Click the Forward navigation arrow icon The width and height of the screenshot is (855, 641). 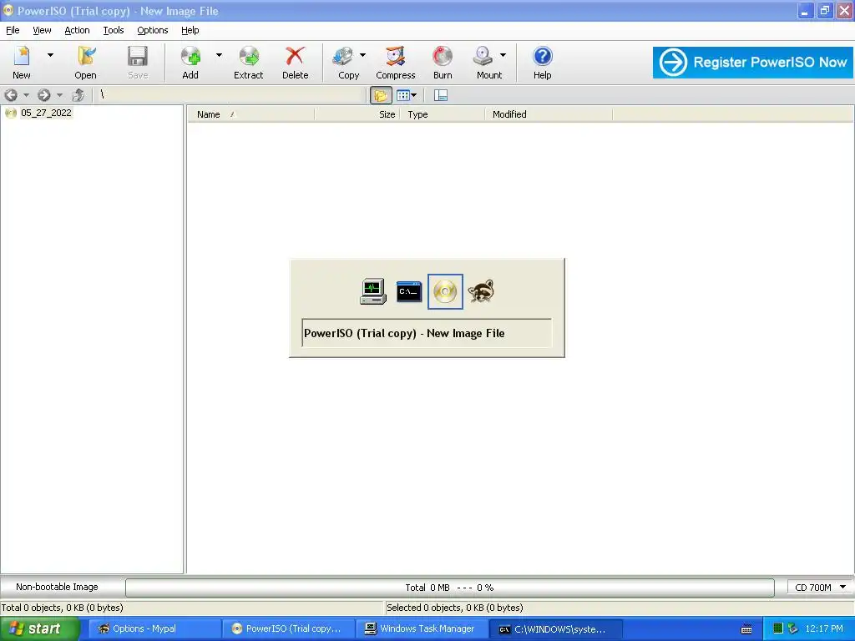[44, 95]
